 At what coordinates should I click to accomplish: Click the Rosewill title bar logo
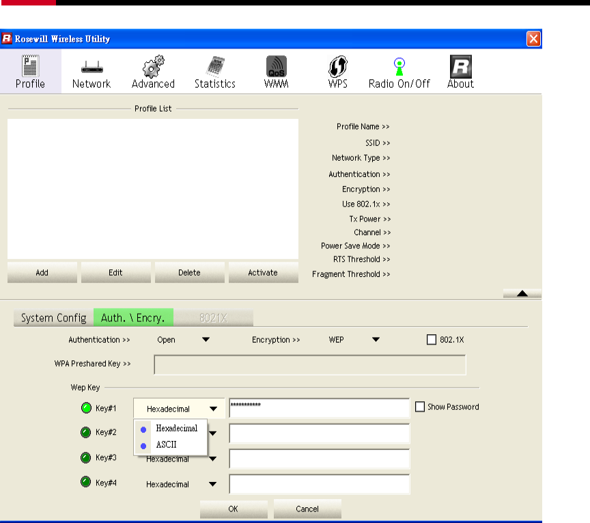click(7, 38)
